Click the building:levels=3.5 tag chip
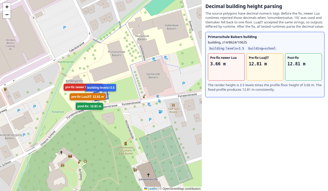The width and height of the screenshot is (328, 191). (227, 49)
